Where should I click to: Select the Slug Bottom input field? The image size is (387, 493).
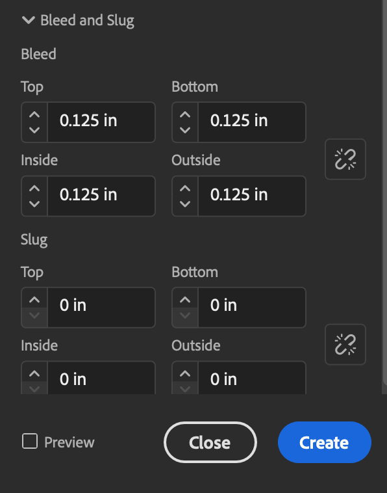[x=252, y=308]
